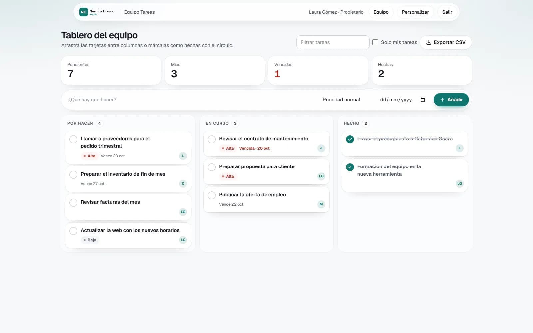Click the Equipo Tareas header title
The width and height of the screenshot is (533, 333).
139,12
